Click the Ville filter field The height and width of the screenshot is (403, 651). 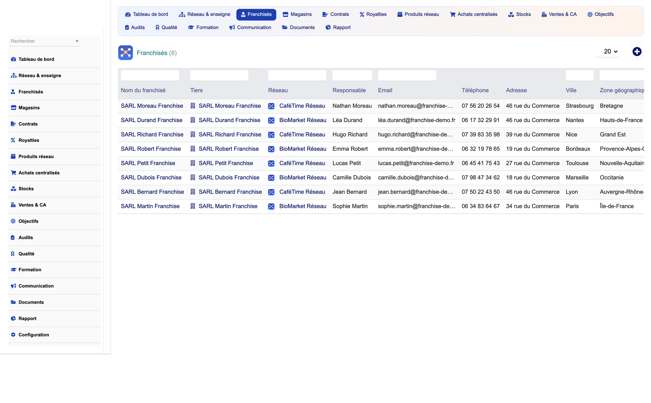click(579, 75)
